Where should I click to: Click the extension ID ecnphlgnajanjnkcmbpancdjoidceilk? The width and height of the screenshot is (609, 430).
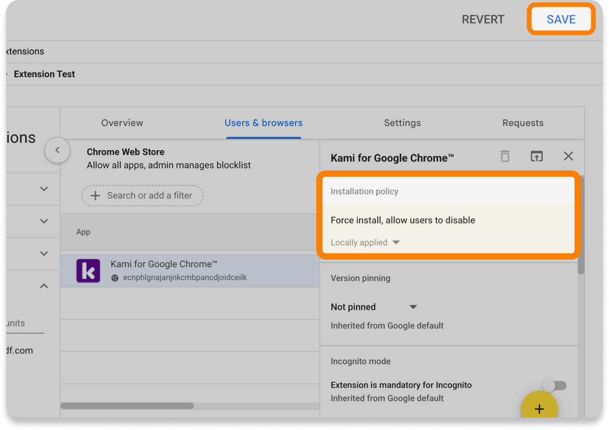click(185, 277)
